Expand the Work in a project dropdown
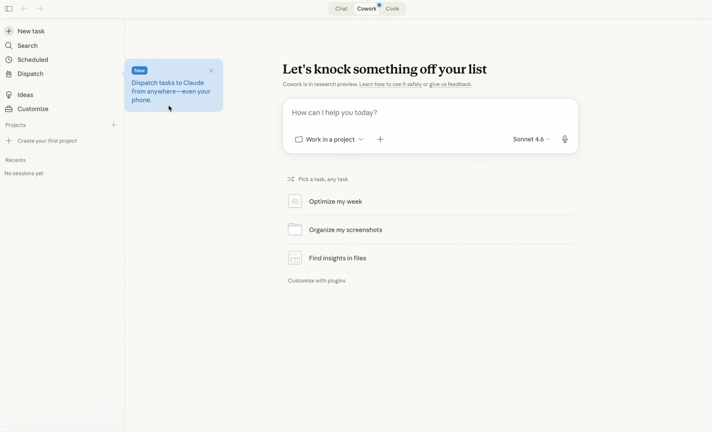This screenshot has width=712, height=432. (x=329, y=140)
